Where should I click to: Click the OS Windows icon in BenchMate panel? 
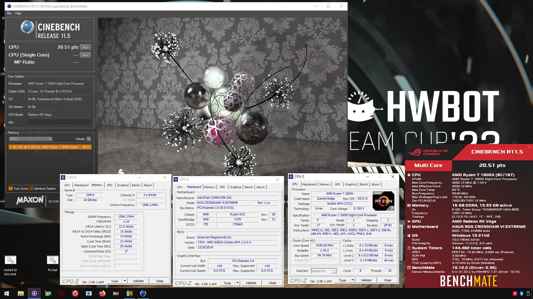pos(409,236)
